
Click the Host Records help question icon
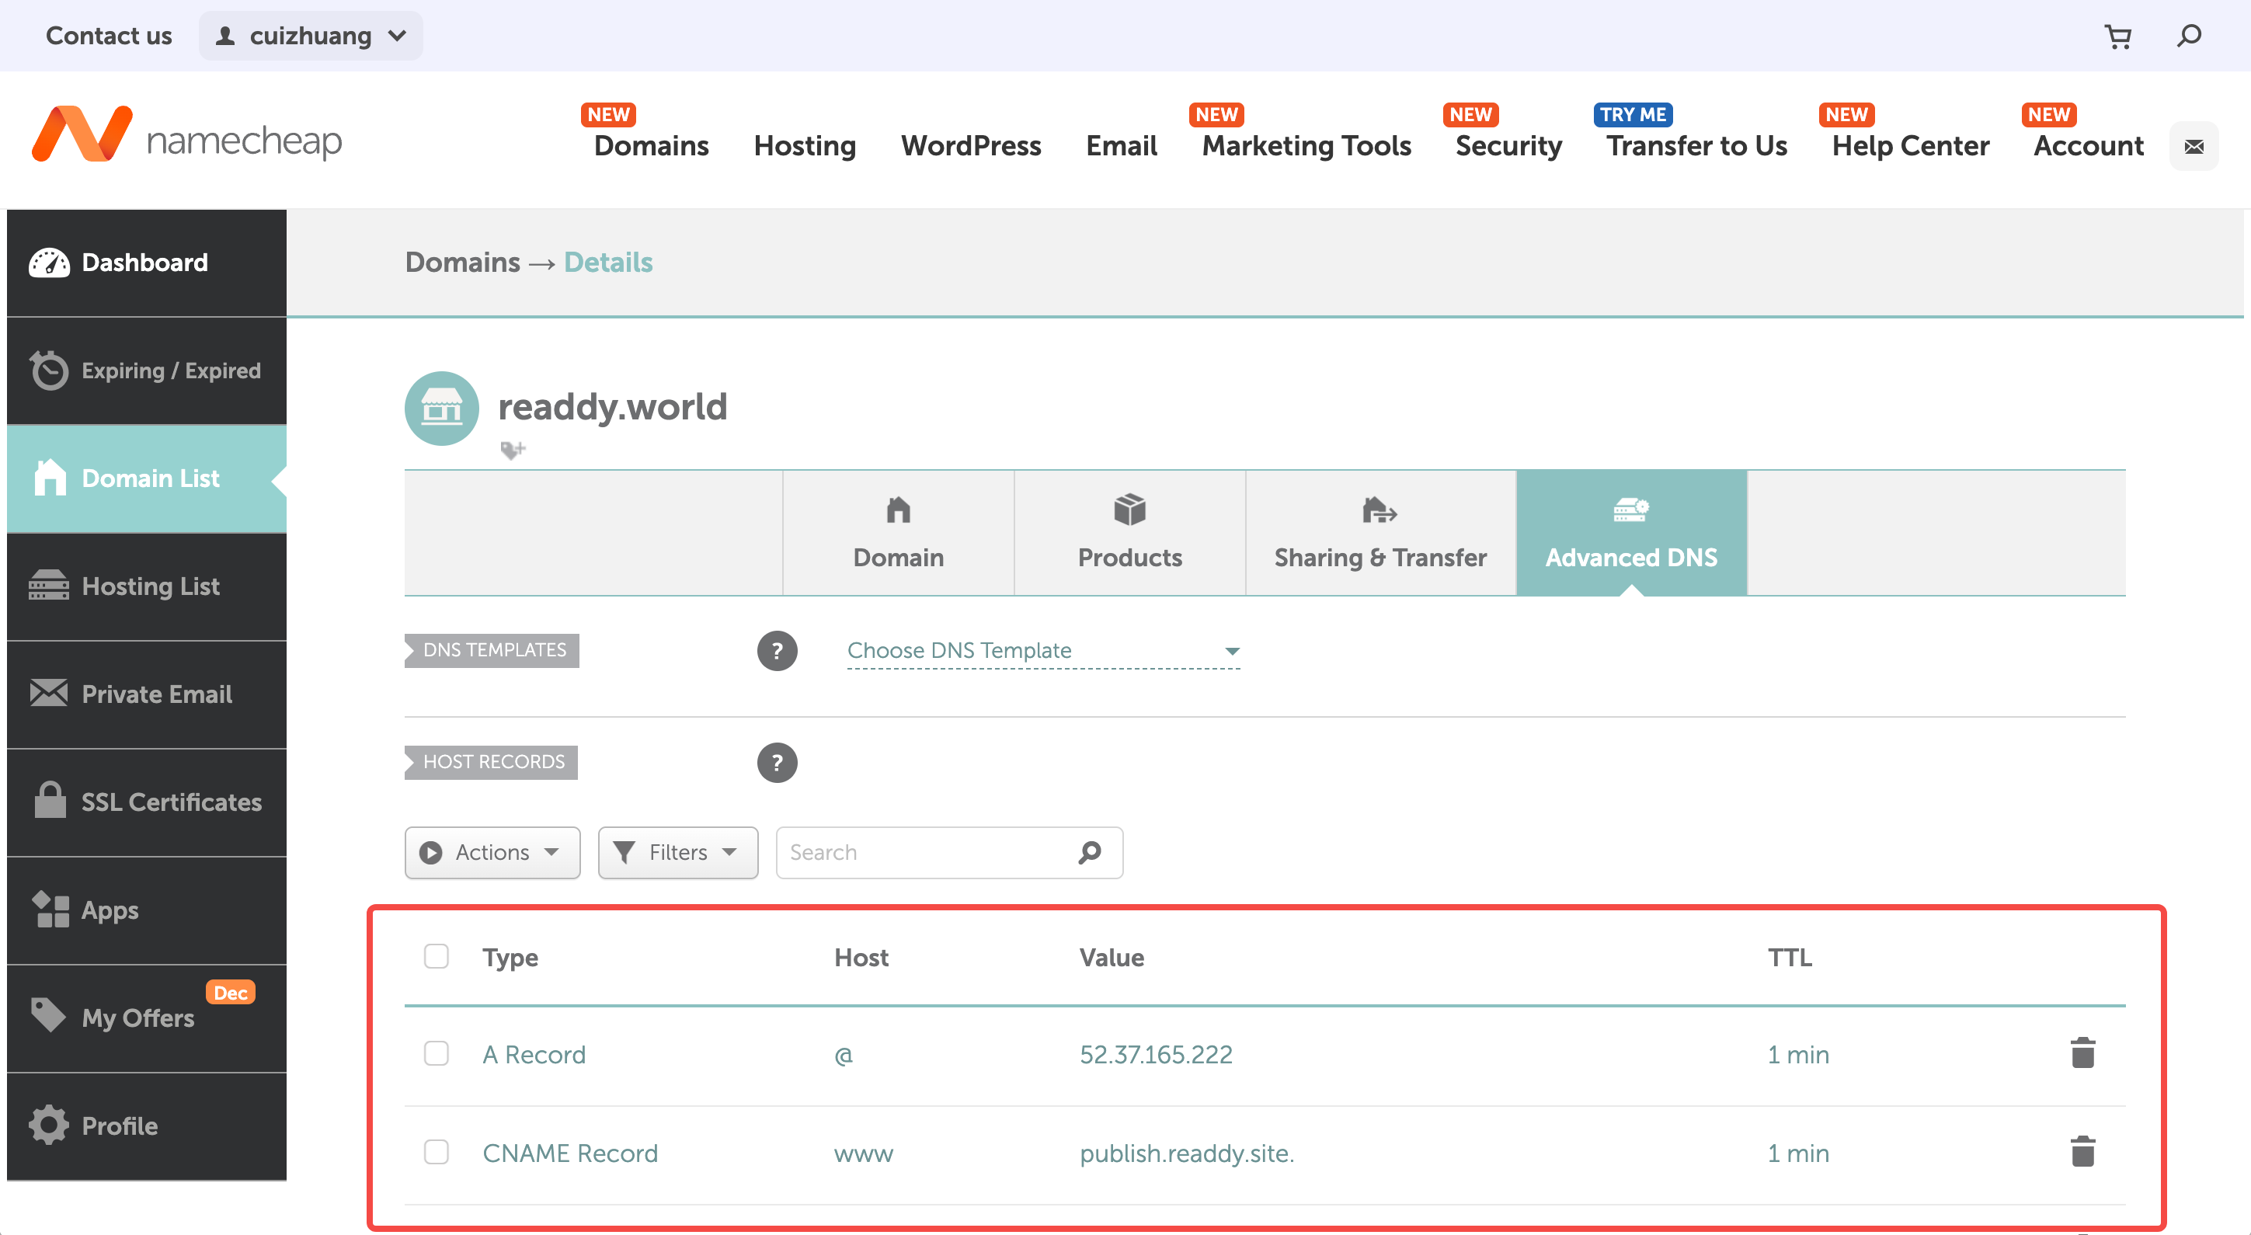[777, 762]
